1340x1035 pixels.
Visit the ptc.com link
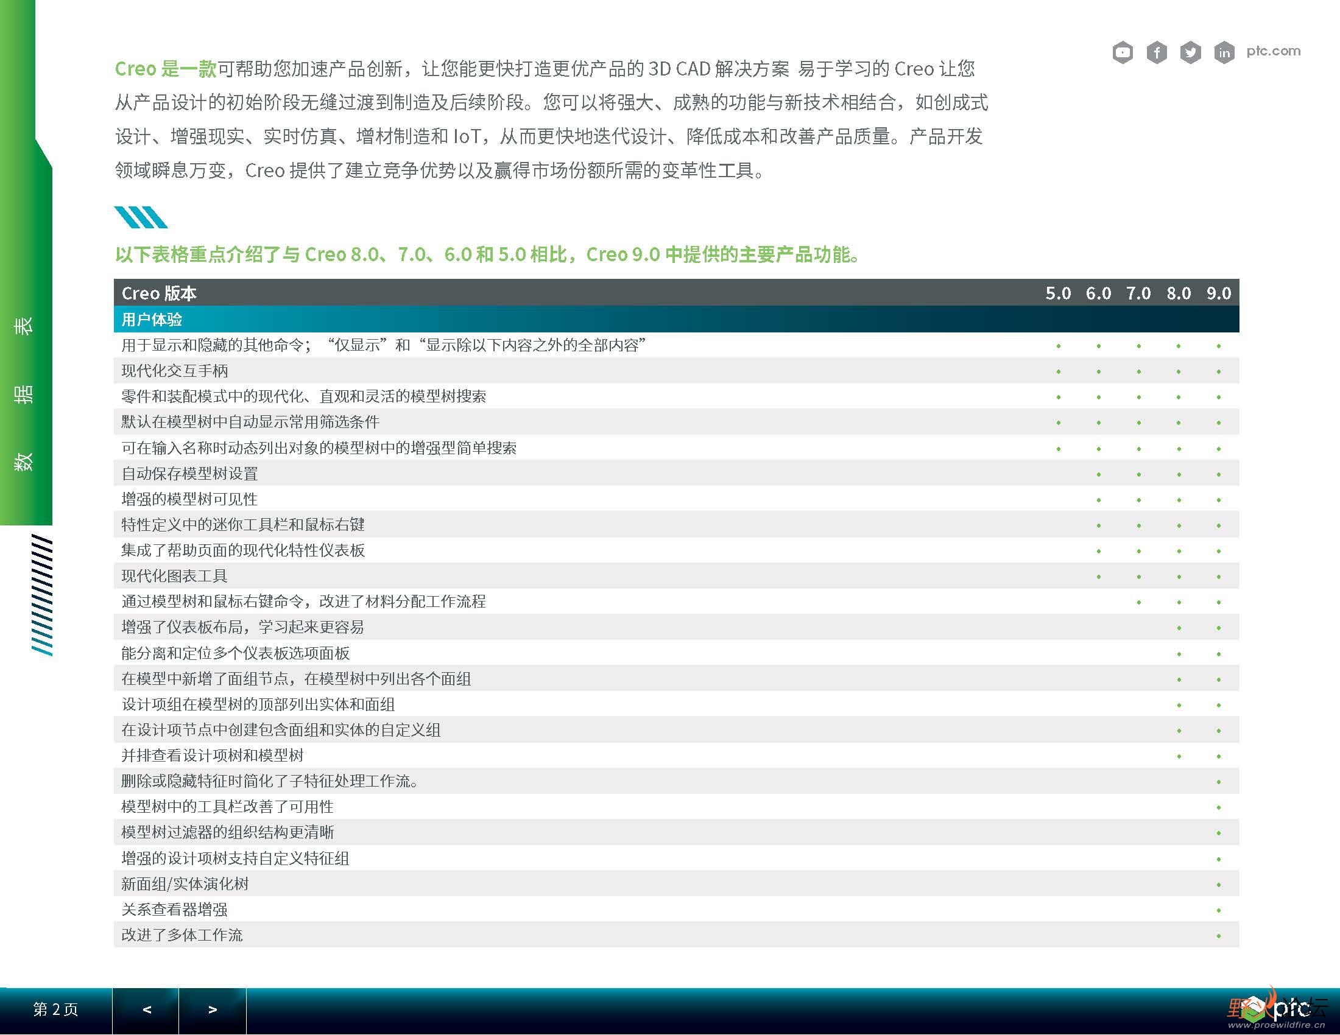click(x=1273, y=51)
